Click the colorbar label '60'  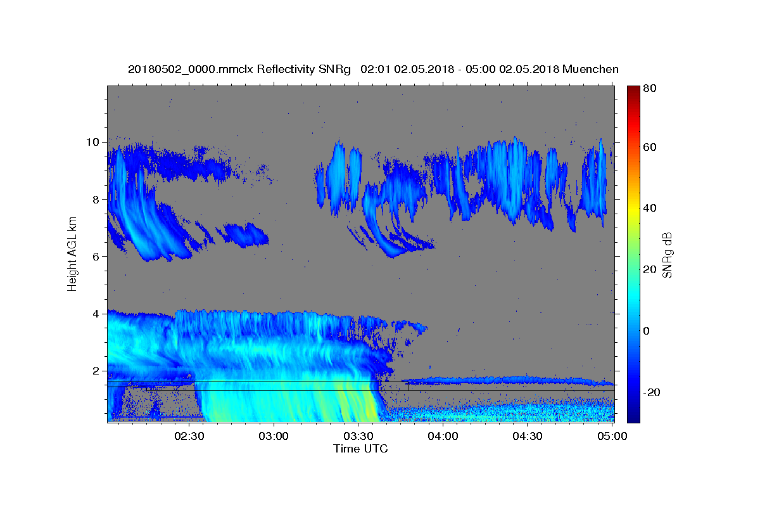pos(650,147)
